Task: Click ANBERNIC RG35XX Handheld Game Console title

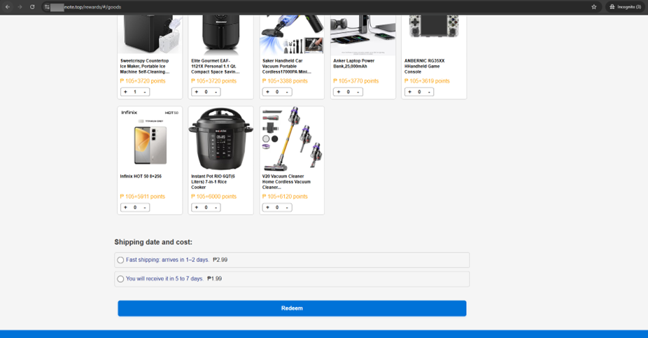Action: (x=425, y=66)
